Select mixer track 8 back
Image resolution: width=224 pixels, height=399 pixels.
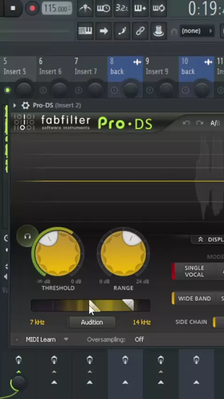[x=125, y=66]
